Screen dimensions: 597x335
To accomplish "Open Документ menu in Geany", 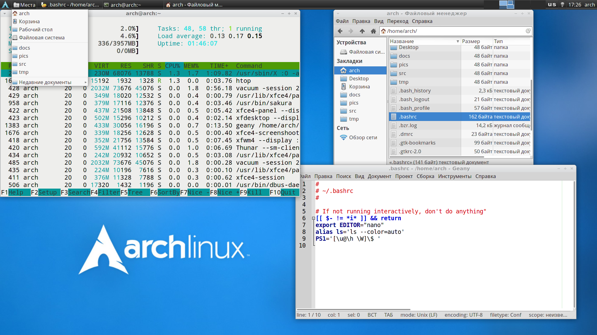I will point(379,176).
